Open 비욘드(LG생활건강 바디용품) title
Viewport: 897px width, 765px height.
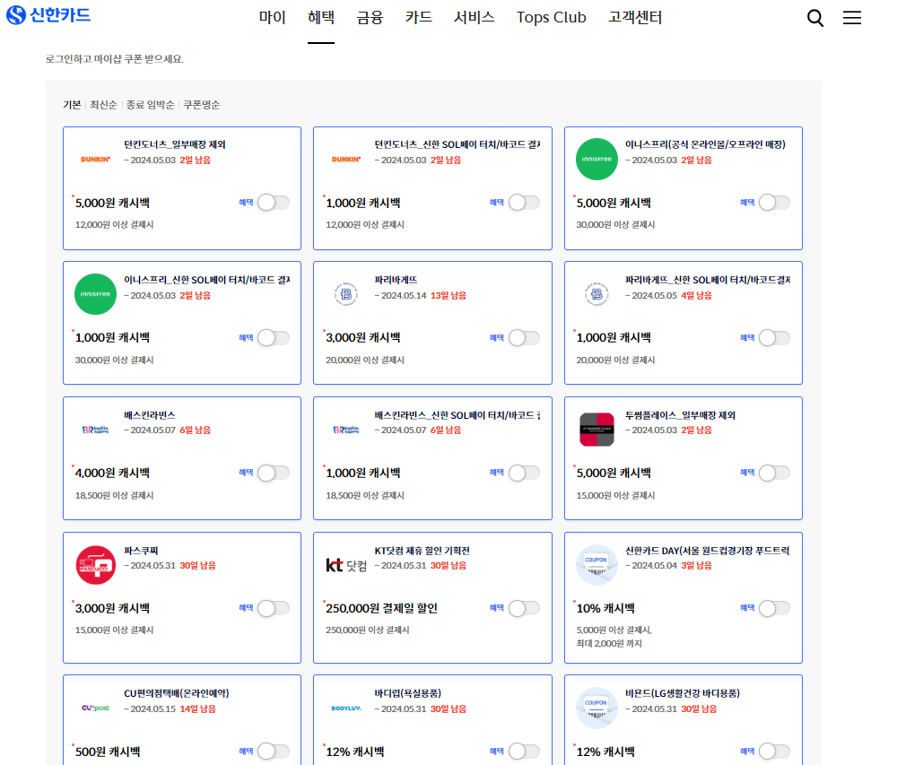pos(683,693)
